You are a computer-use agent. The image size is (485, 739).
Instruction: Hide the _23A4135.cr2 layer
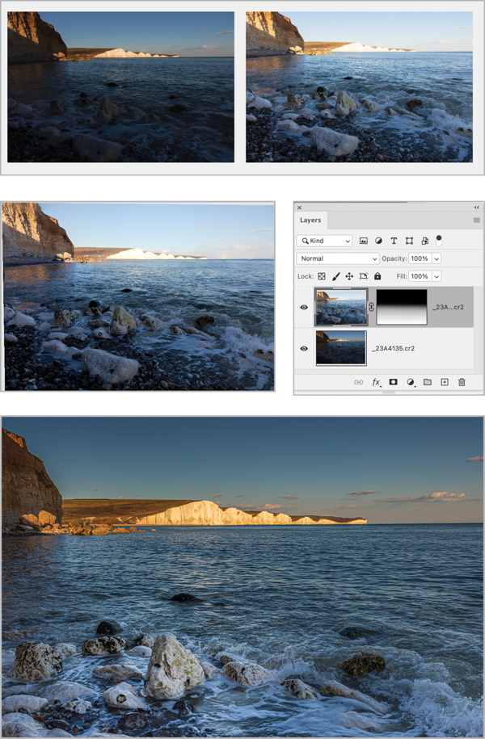304,349
